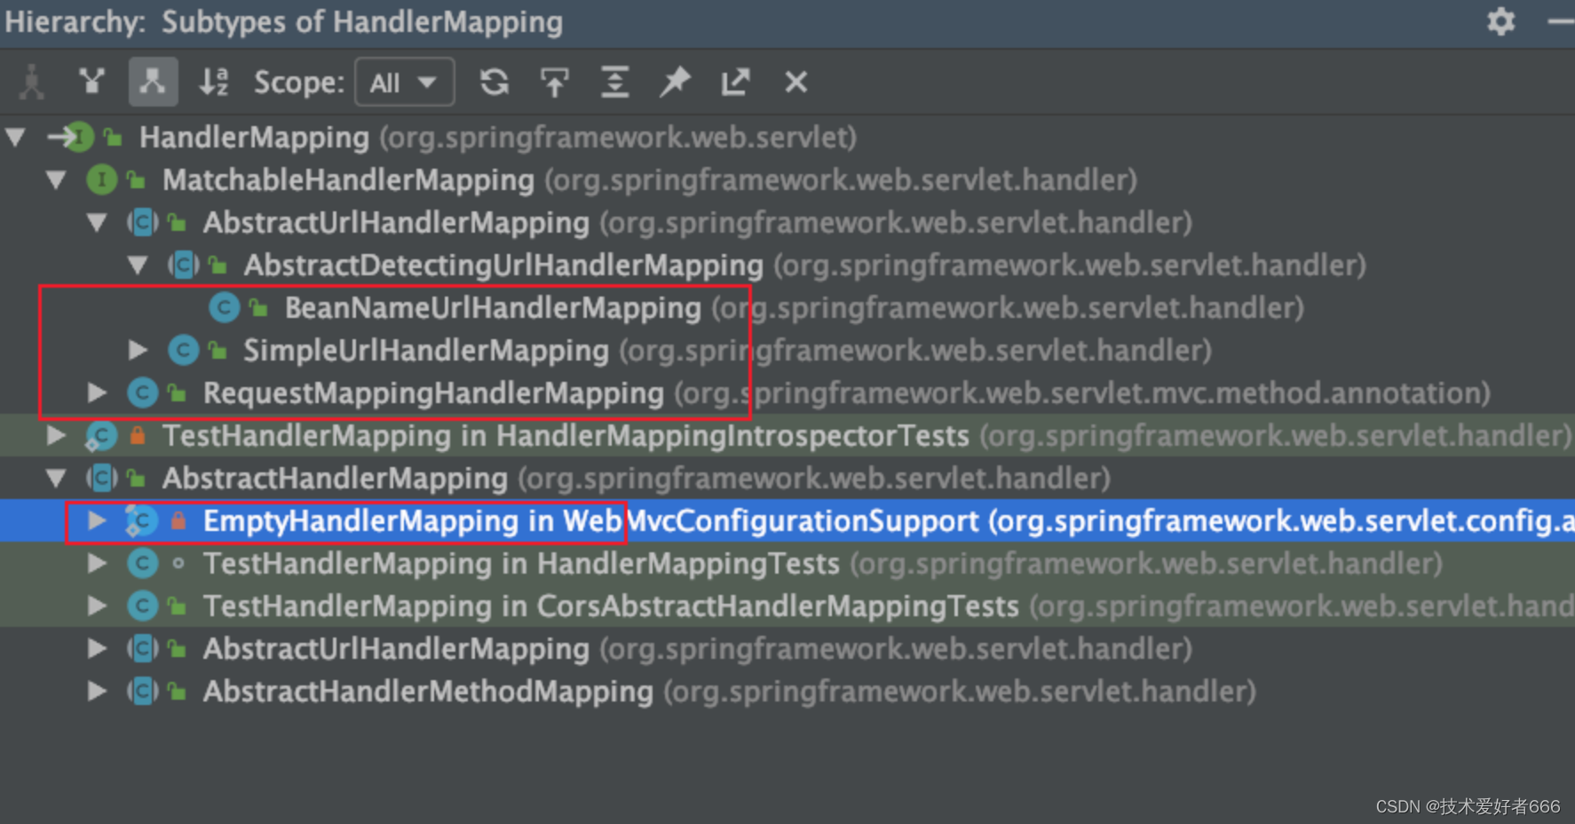The height and width of the screenshot is (824, 1575).
Task: Expand EmptyHandlerMapping node
Action: (x=97, y=521)
